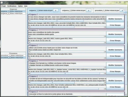This screenshot has height=97, width=128.
Task: Close the procedure_1_fichier mixte.txt.pre tab
Action: coord(122,11)
